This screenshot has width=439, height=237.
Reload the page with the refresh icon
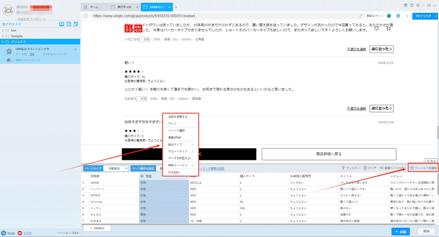pyautogui.click(x=86, y=16)
